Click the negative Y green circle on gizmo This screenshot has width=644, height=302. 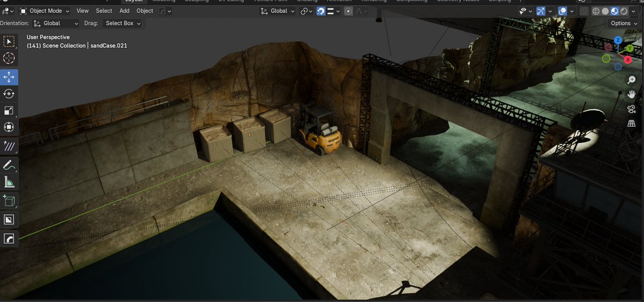[x=606, y=58]
